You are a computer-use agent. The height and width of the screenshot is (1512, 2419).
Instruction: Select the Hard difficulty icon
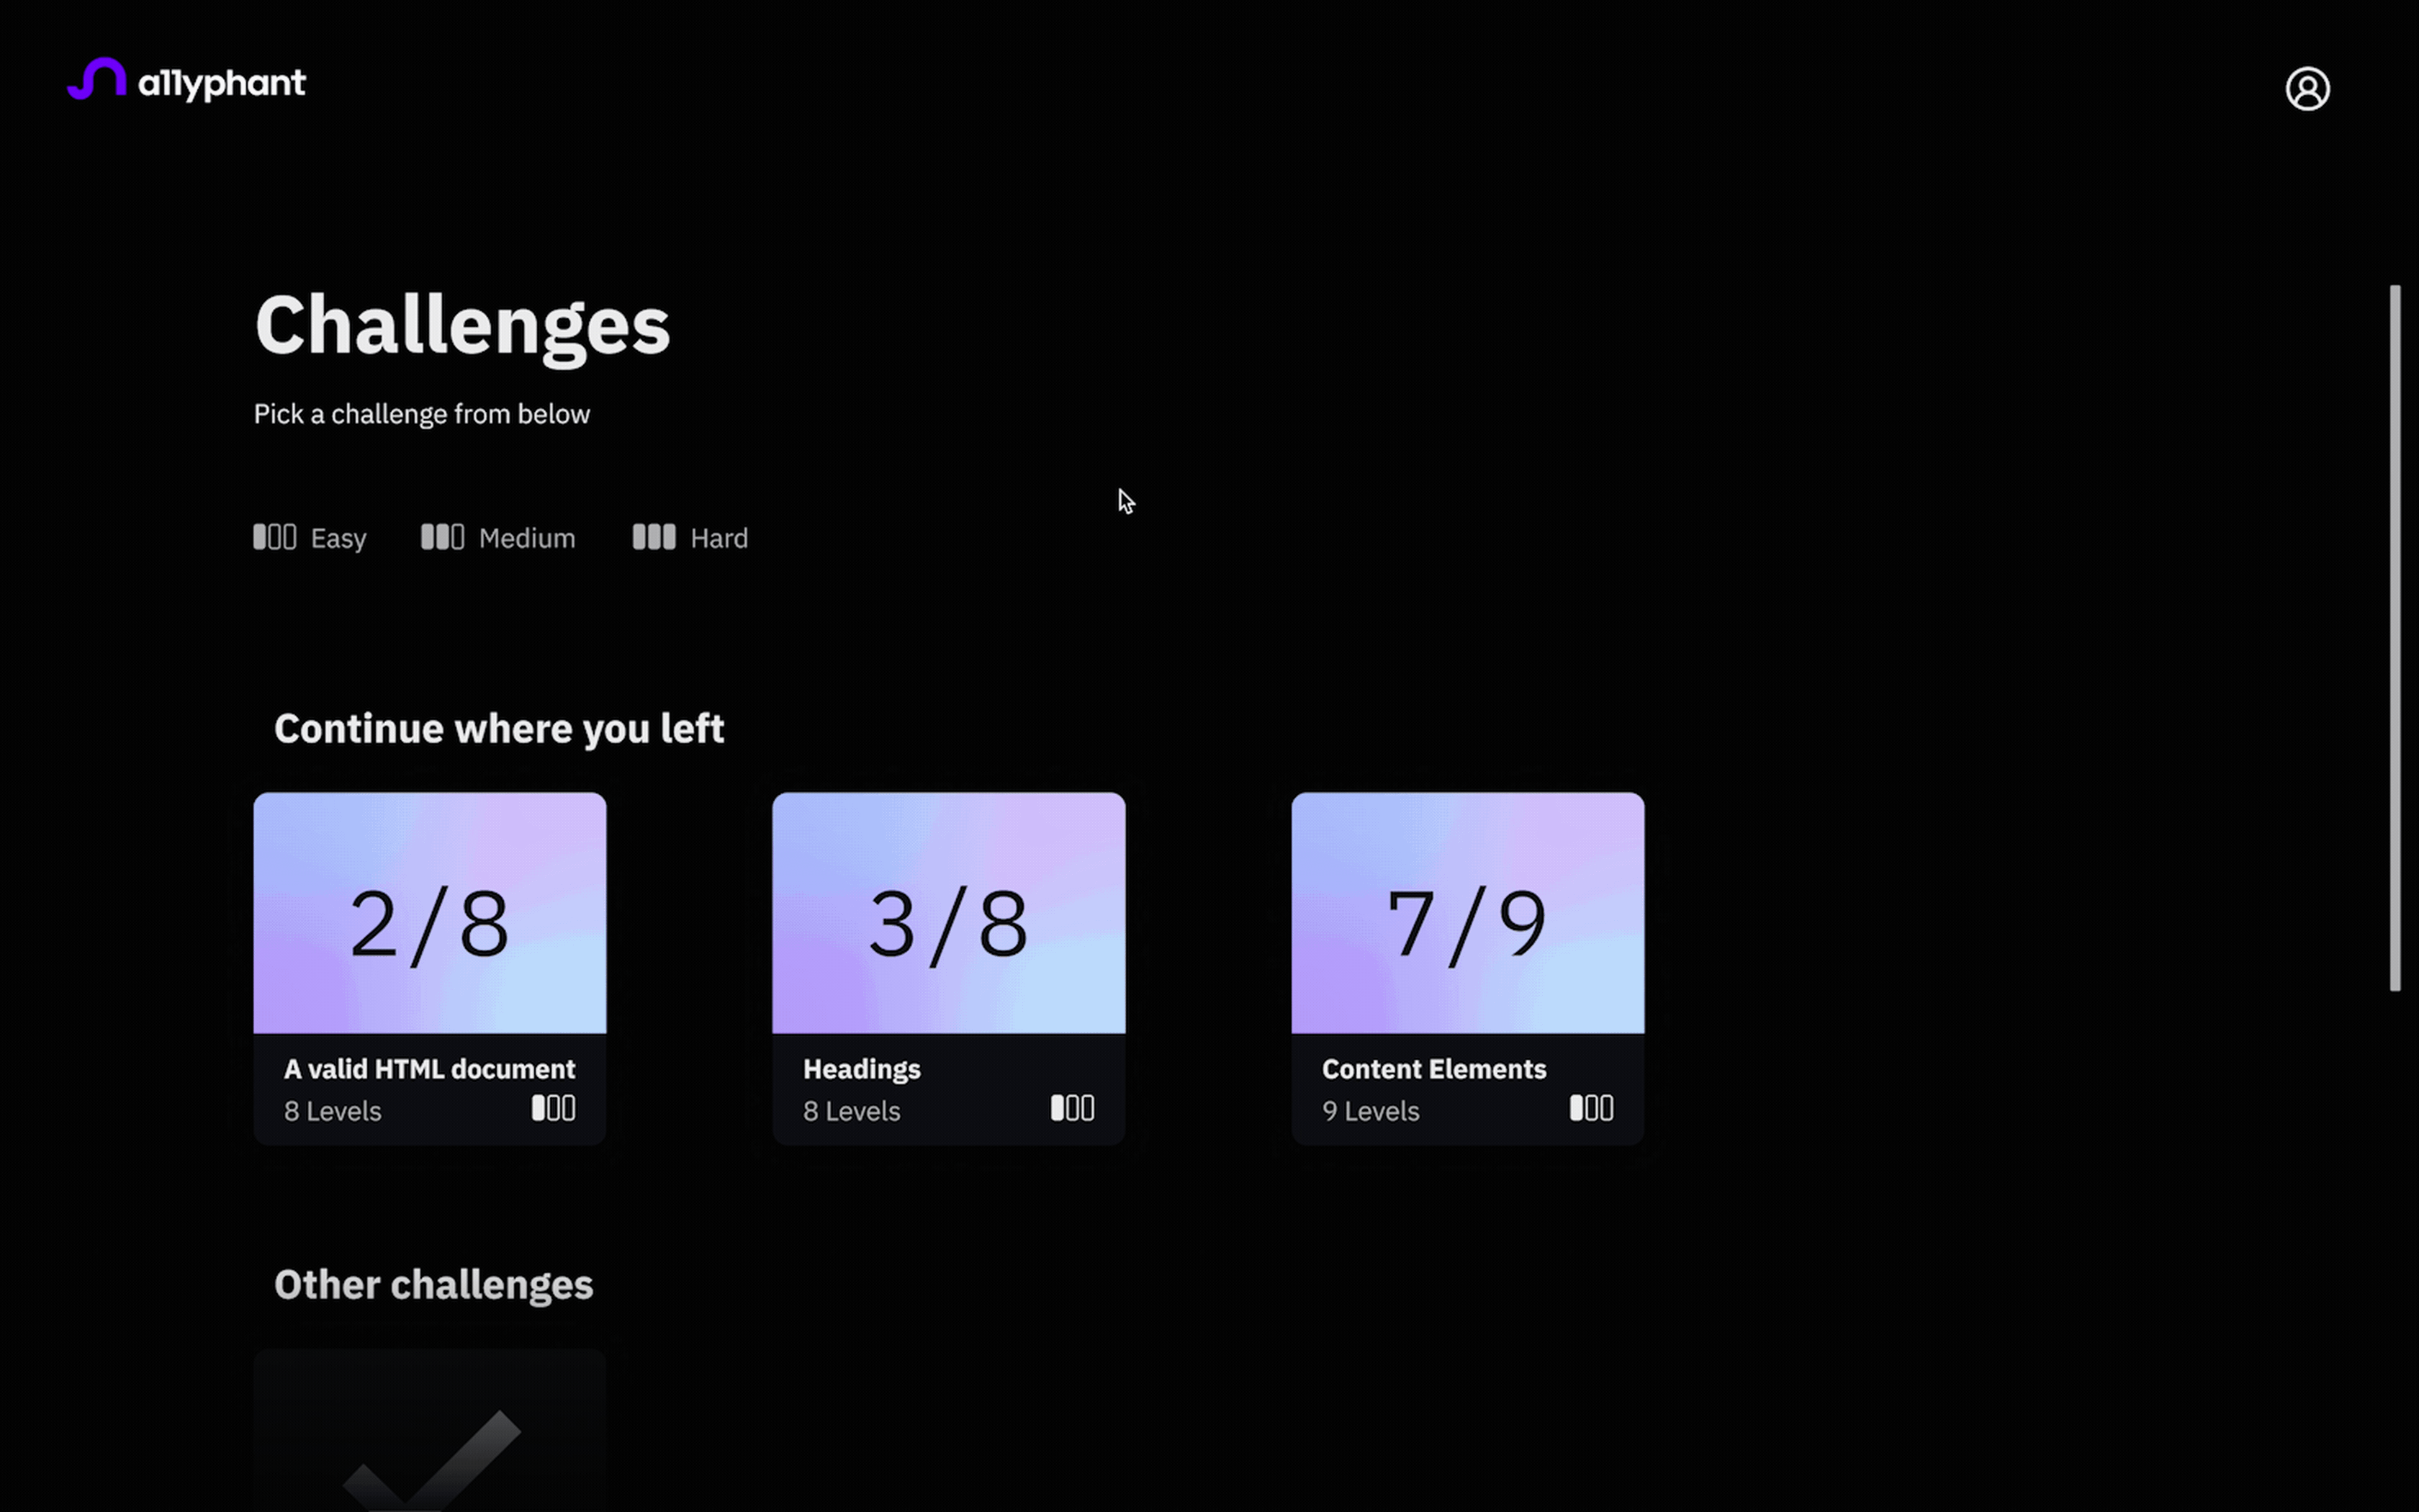(x=653, y=535)
